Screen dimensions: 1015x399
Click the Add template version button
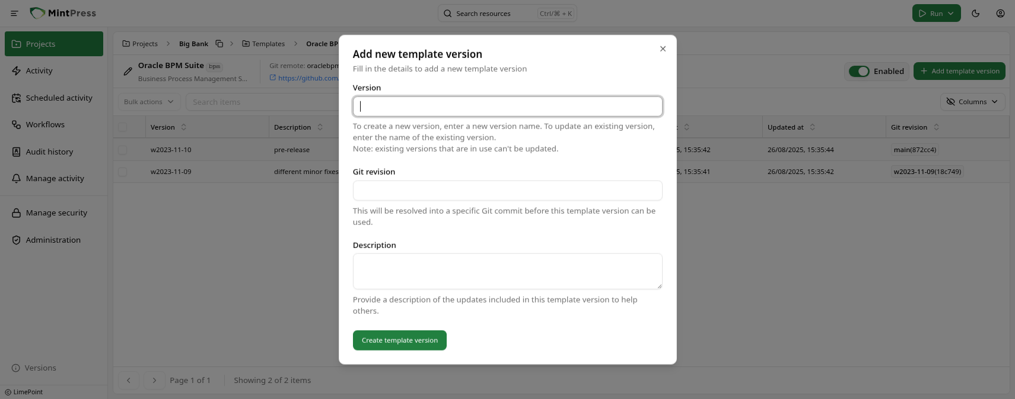click(959, 71)
